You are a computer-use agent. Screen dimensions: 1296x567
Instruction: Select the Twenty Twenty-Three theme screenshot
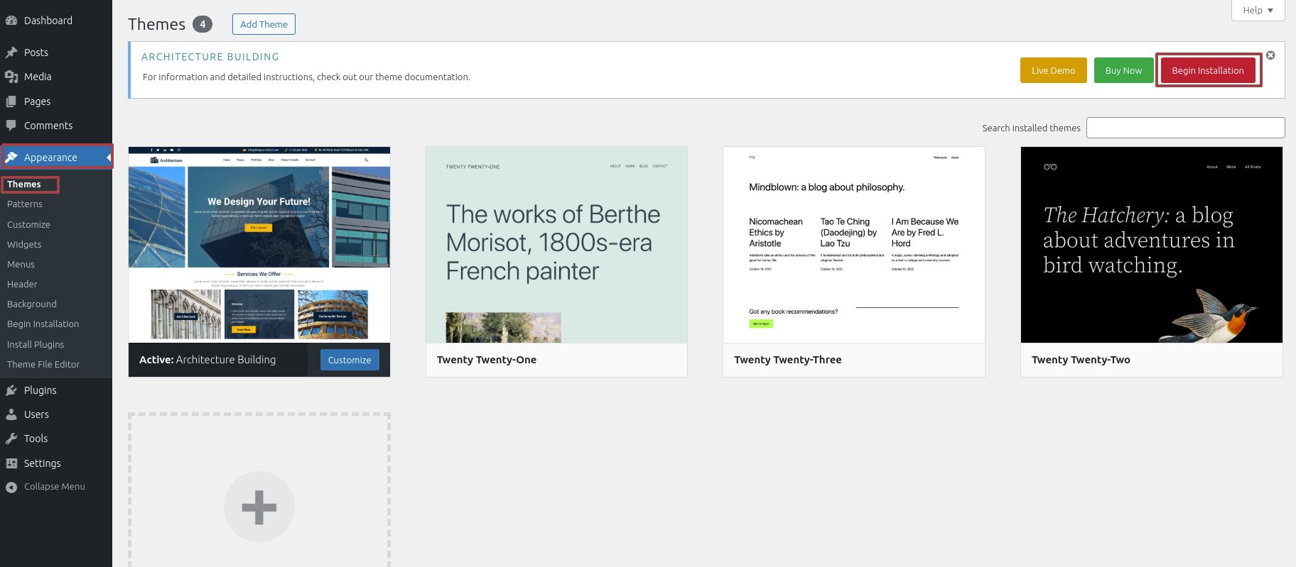[854, 245]
